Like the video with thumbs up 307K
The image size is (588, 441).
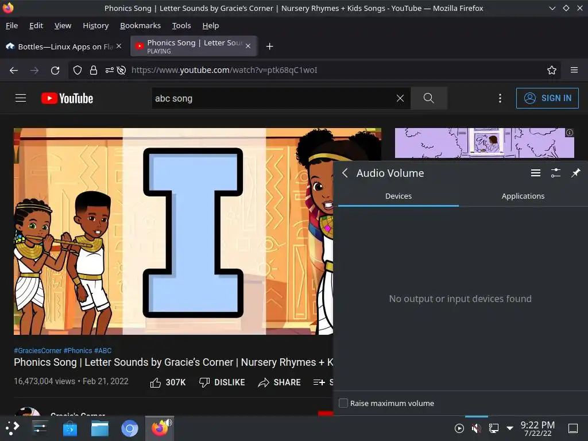point(168,382)
